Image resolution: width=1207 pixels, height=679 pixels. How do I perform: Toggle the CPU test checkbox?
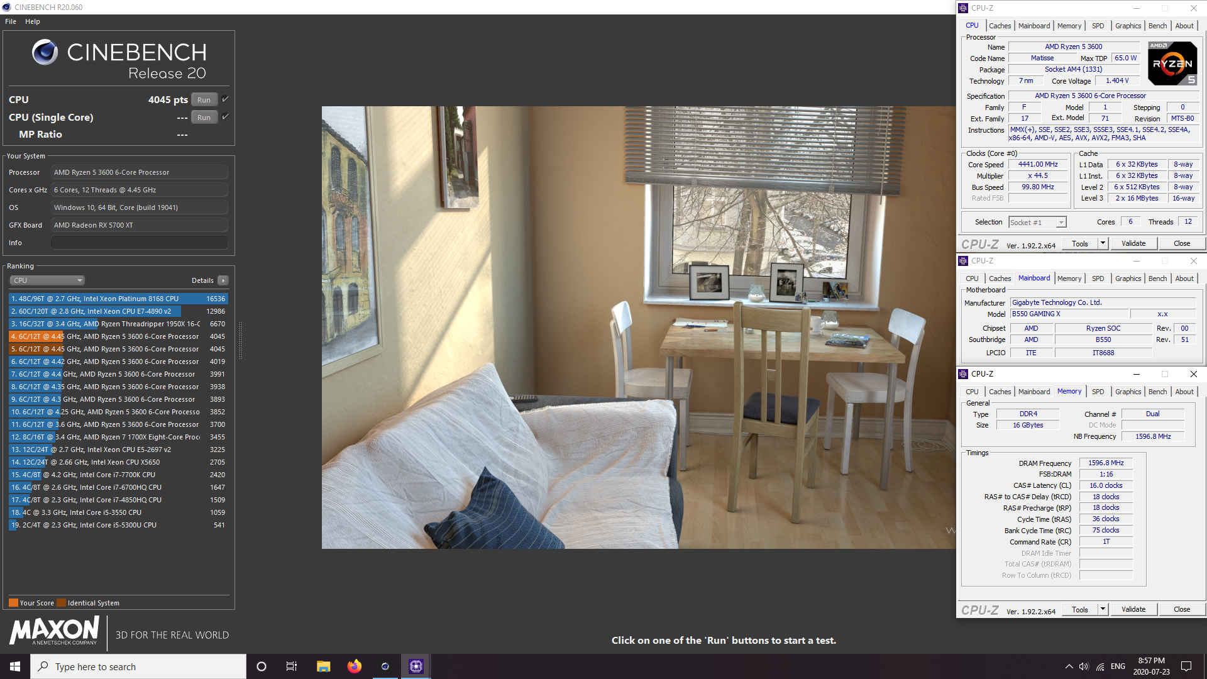click(225, 99)
